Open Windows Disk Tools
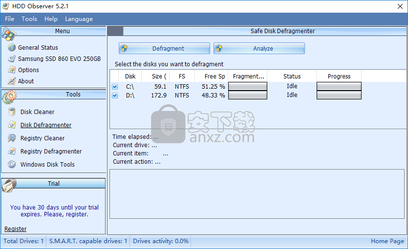The width and height of the screenshot is (408, 249). (x=47, y=164)
